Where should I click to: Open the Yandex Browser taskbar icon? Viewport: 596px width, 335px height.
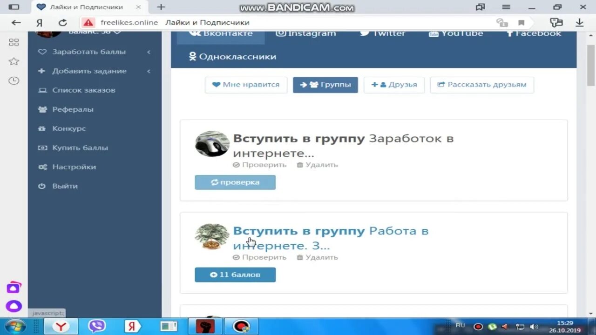[x=61, y=327]
